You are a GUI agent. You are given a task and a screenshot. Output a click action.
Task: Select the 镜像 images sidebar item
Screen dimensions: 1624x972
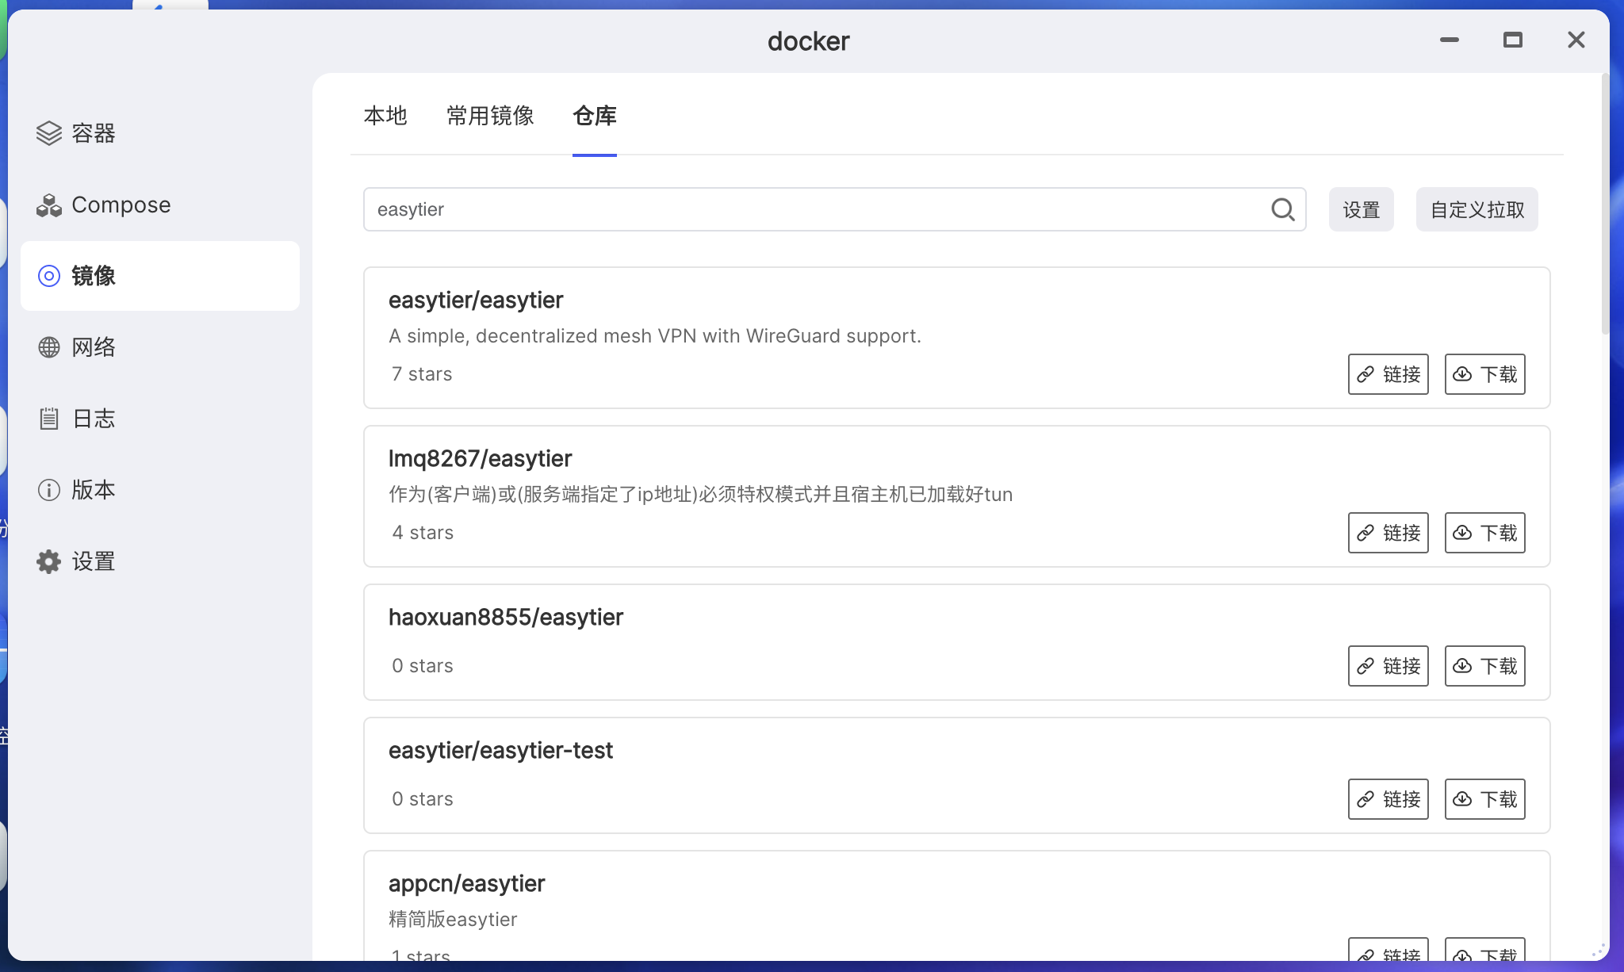click(x=159, y=276)
